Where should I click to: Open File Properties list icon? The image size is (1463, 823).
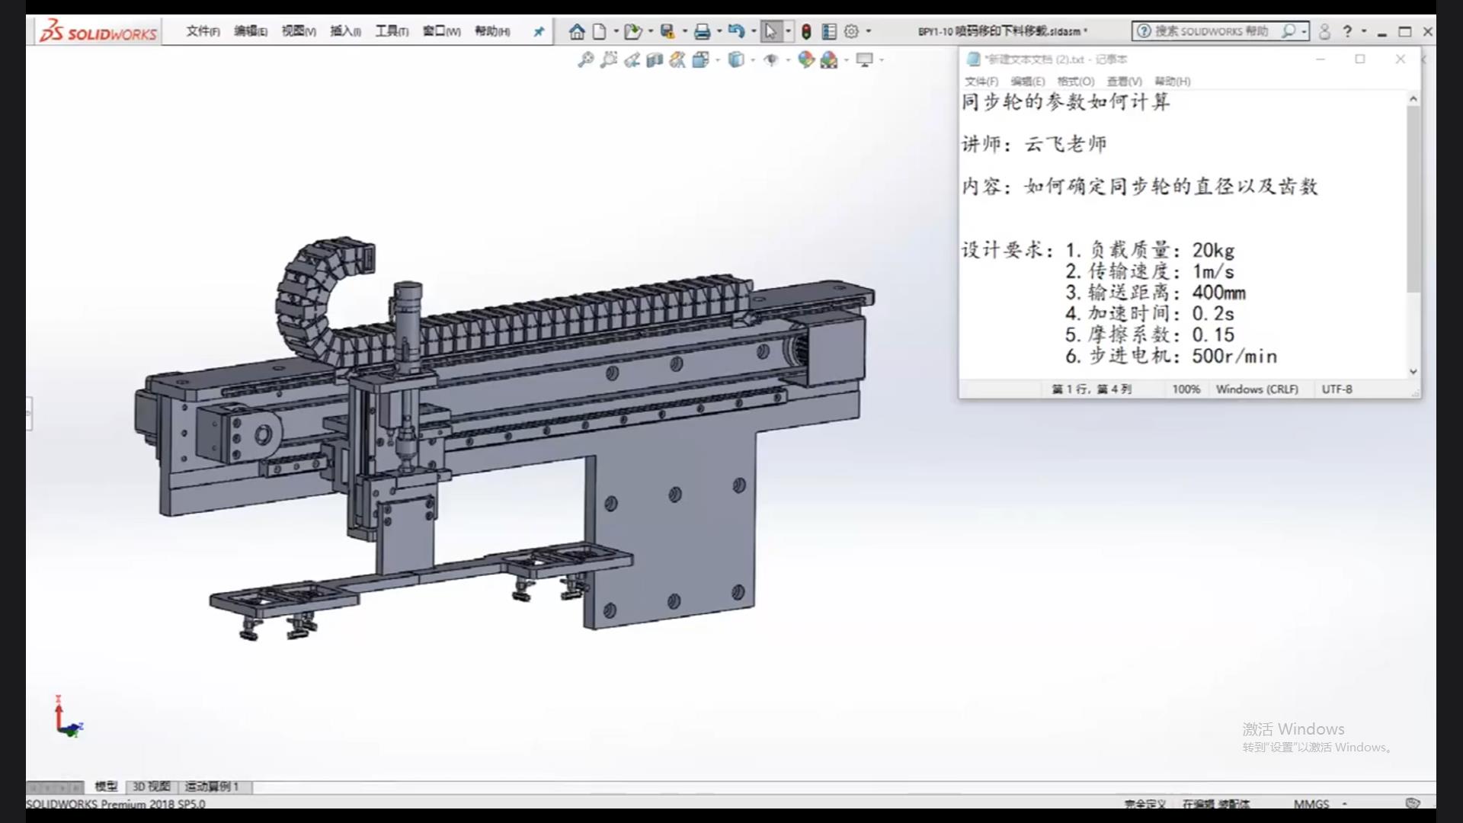829,31
